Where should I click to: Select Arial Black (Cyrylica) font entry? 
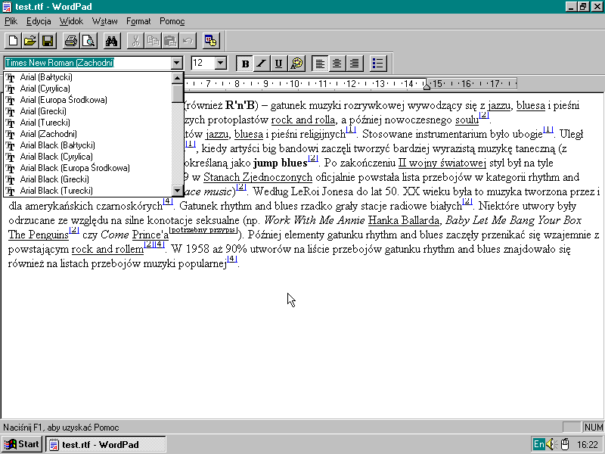pos(88,157)
